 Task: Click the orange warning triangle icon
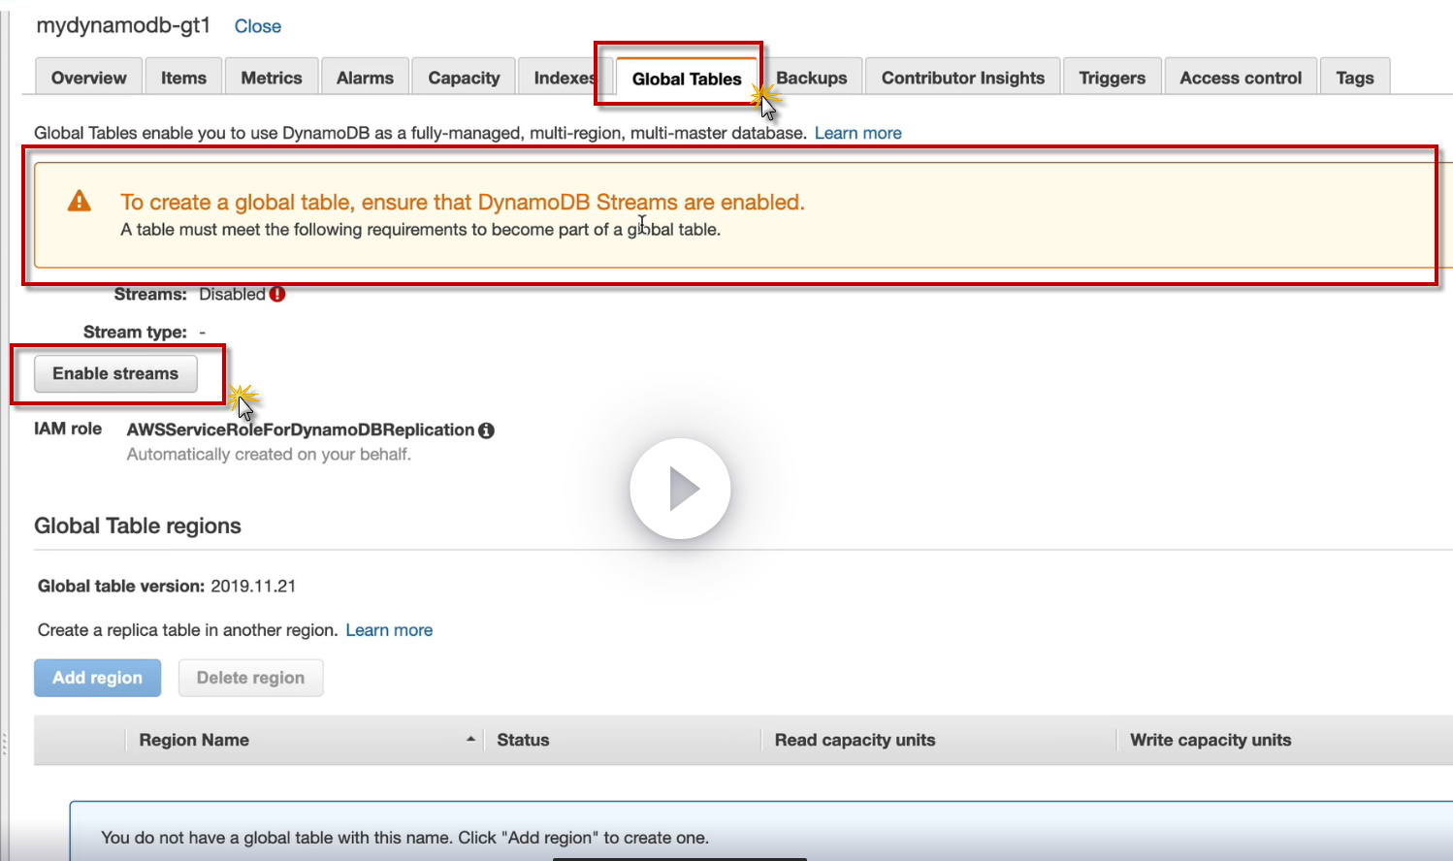pyautogui.click(x=80, y=201)
